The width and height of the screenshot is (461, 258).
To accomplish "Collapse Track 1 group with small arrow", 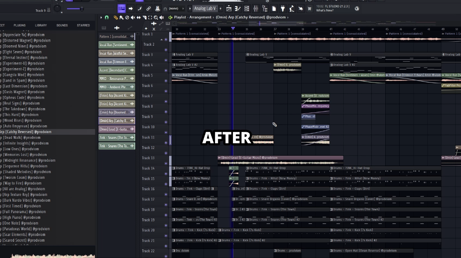I will (x=161, y=40).
